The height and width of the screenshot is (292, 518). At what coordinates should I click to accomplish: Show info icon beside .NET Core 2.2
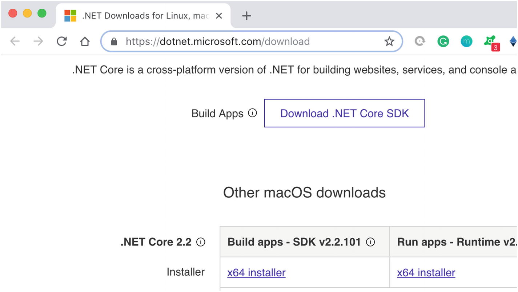coord(201,242)
